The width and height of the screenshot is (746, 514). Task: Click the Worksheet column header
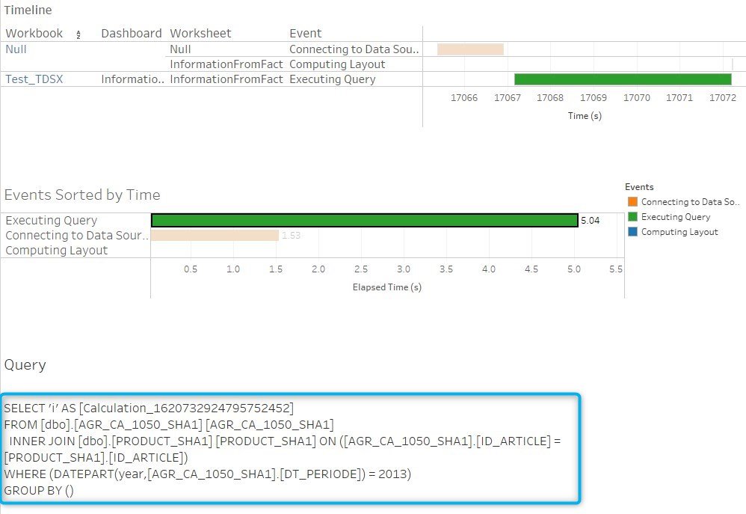click(x=200, y=34)
